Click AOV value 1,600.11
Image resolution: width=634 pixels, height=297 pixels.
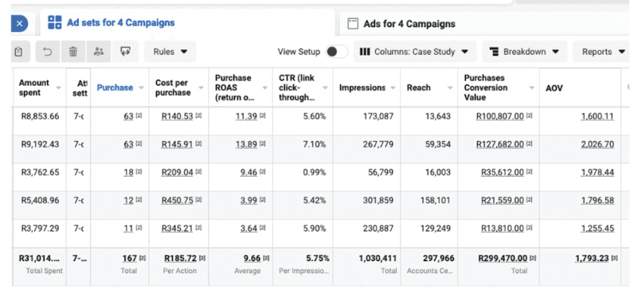(x=597, y=116)
